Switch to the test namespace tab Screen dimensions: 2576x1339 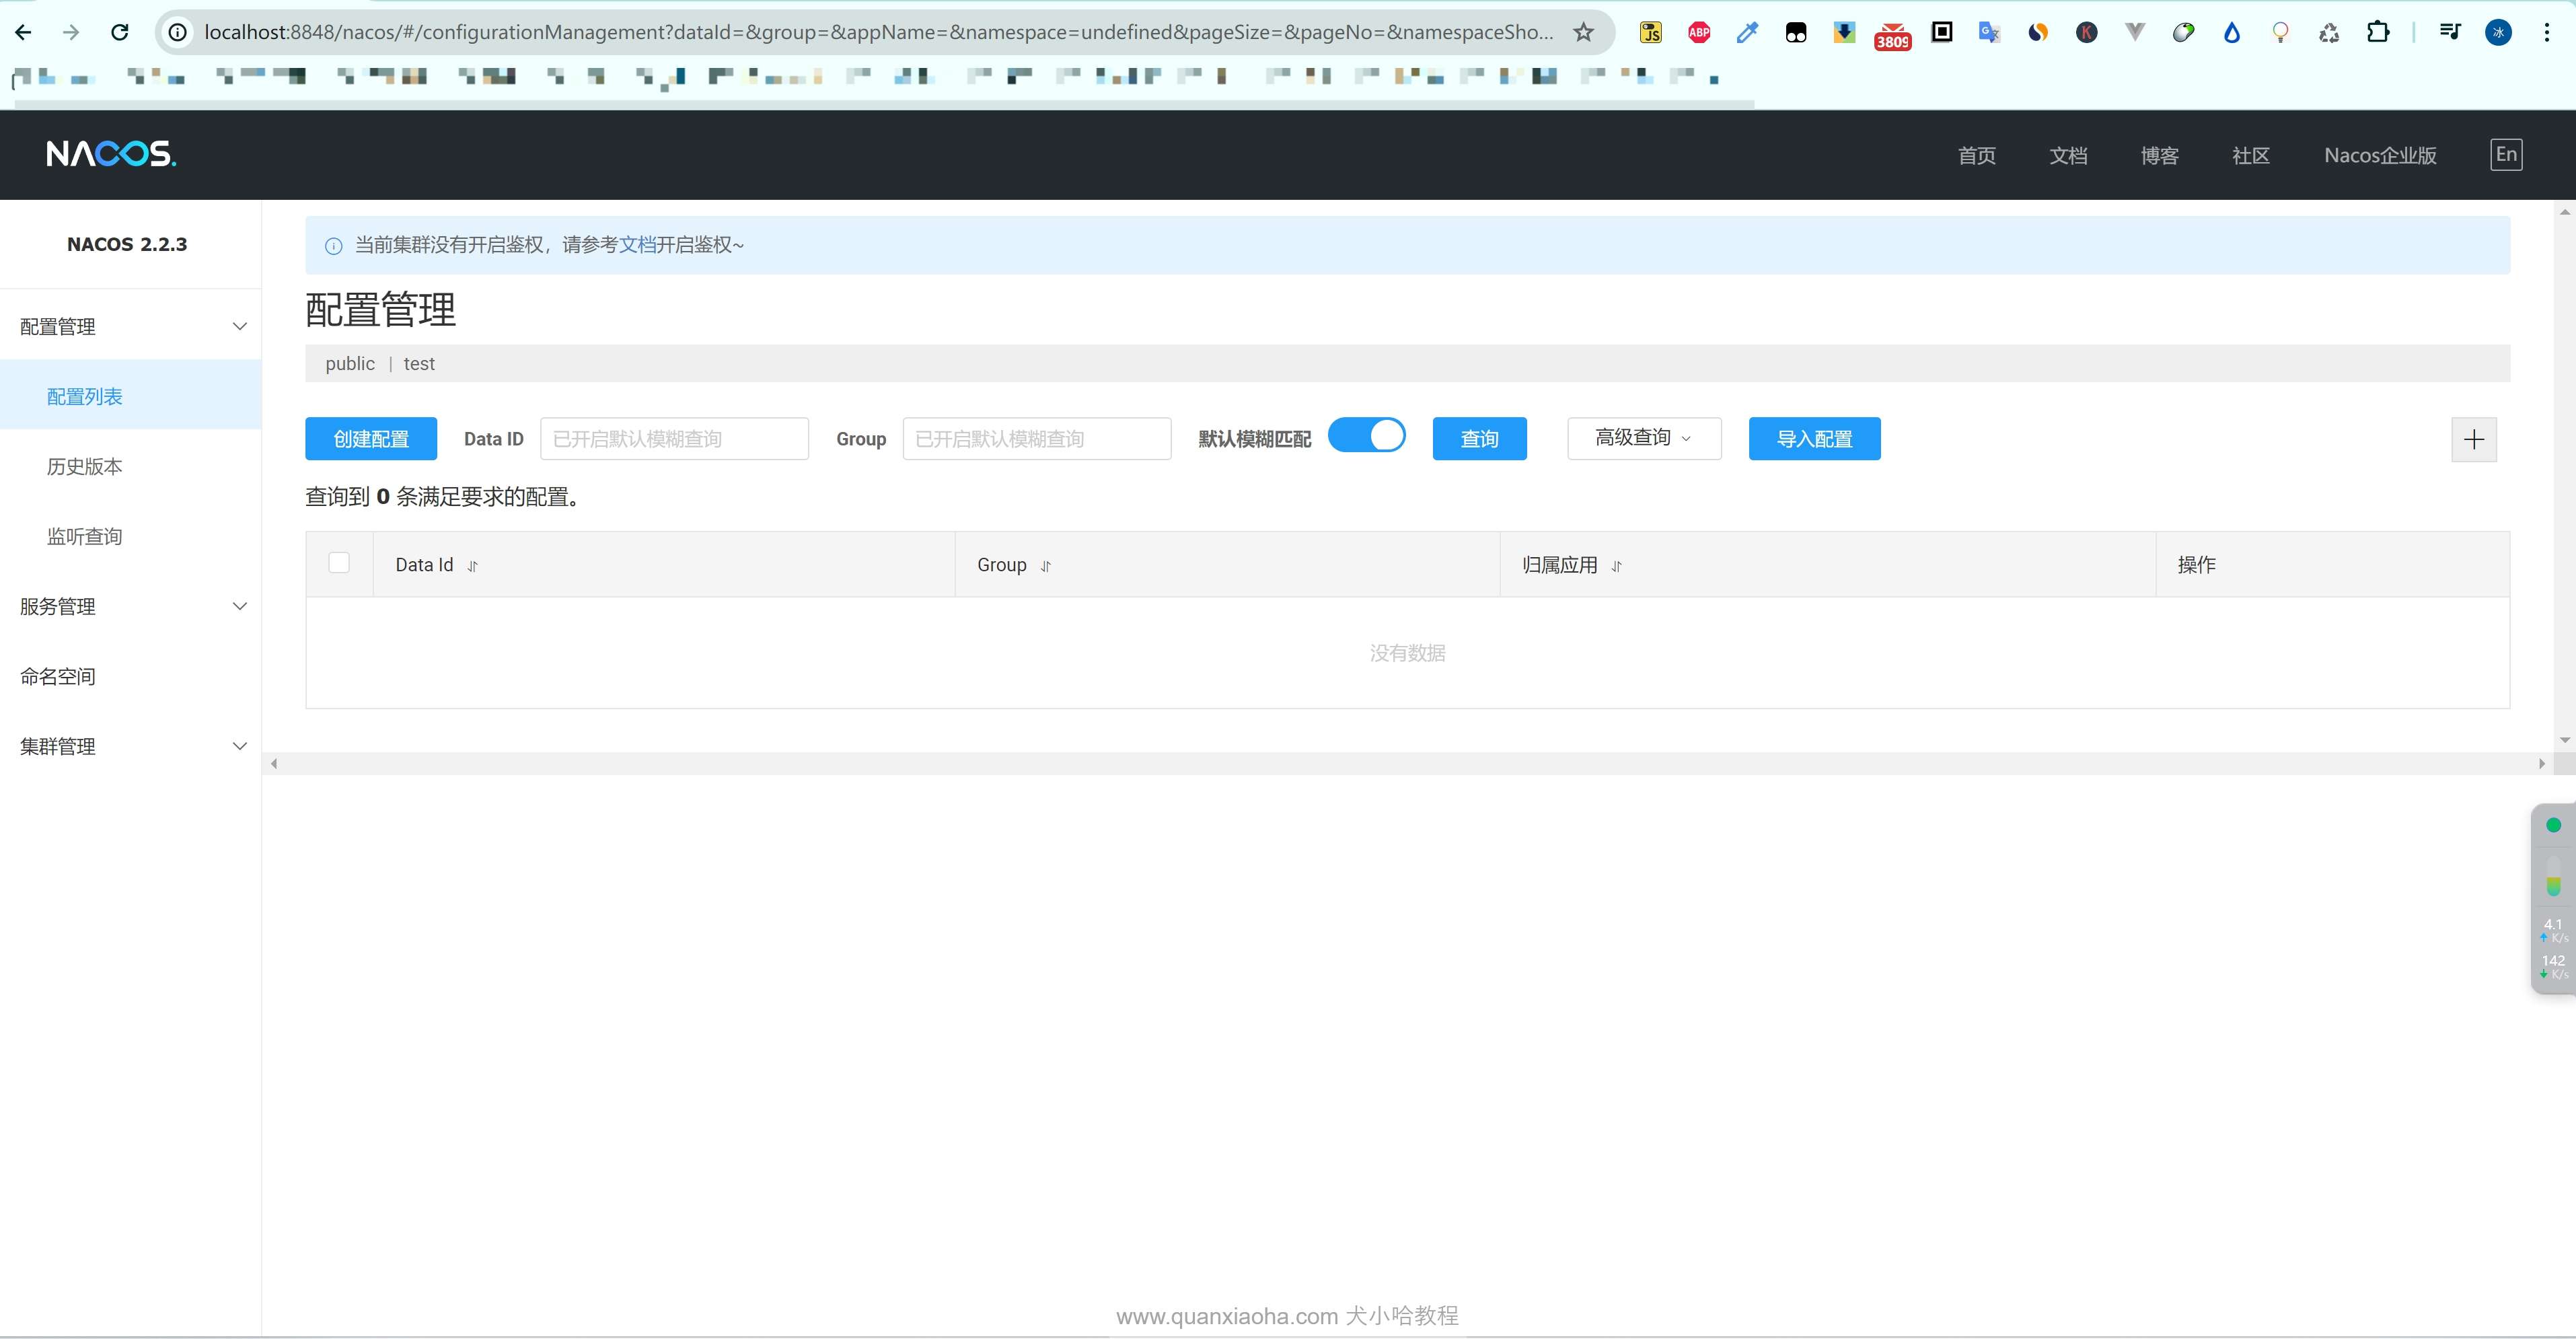418,364
